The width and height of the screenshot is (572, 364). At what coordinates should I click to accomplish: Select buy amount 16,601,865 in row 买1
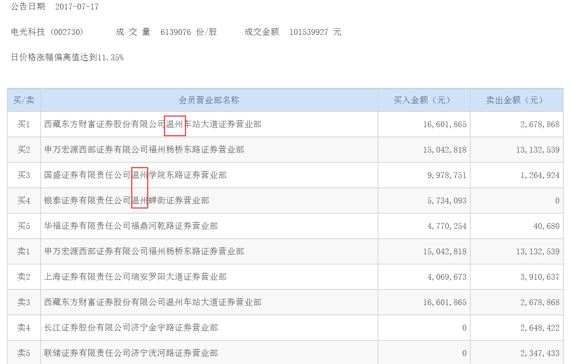point(445,125)
